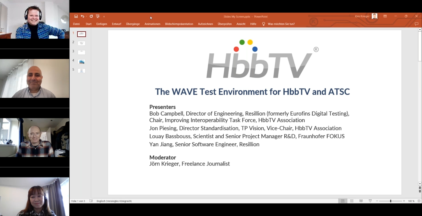Click the Jörn Krieger account name
Image resolution: width=422 pixels, height=216 pixels.
click(362, 16)
